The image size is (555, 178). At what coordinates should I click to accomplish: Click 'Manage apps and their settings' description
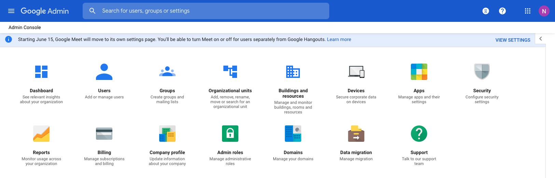pos(419,99)
